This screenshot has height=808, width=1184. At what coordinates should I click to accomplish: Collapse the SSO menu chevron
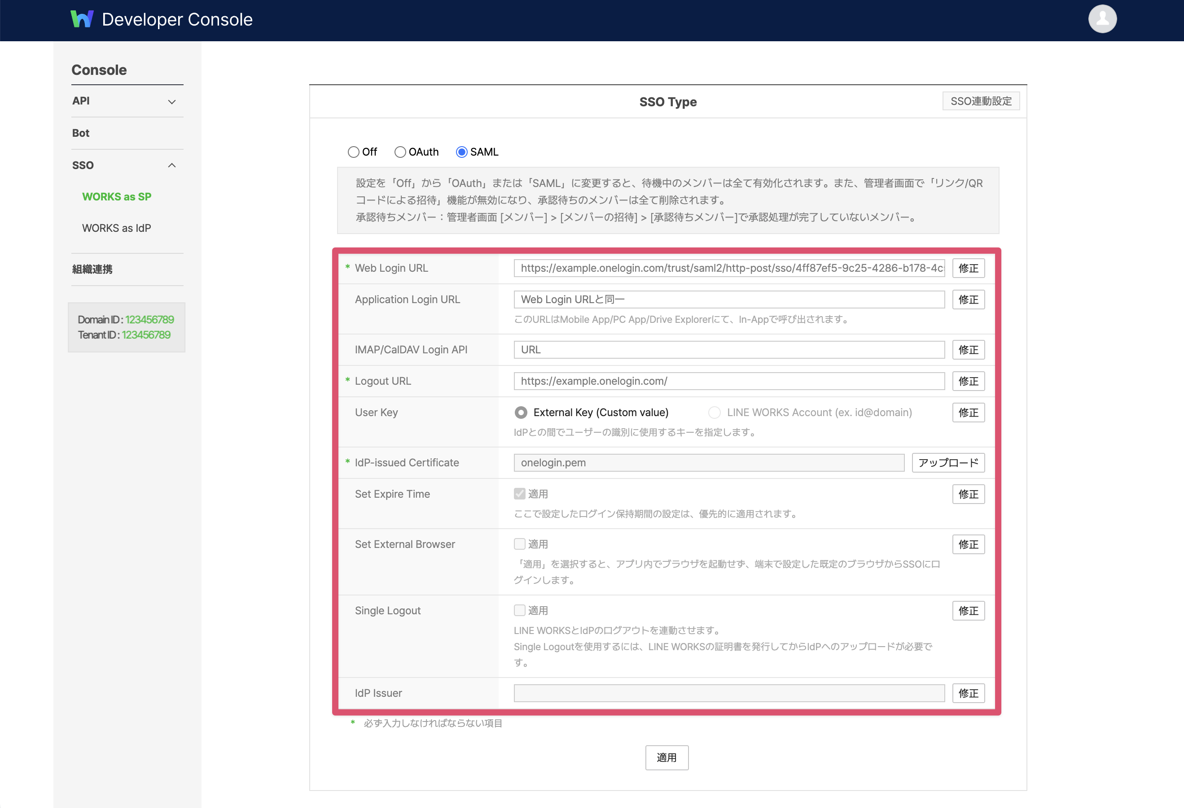(172, 165)
